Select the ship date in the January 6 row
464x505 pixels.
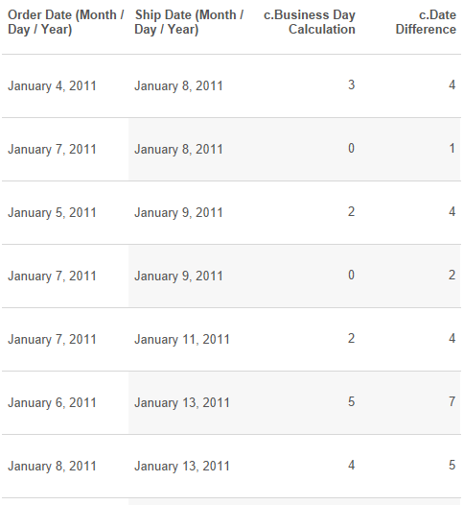coord(182,402)
